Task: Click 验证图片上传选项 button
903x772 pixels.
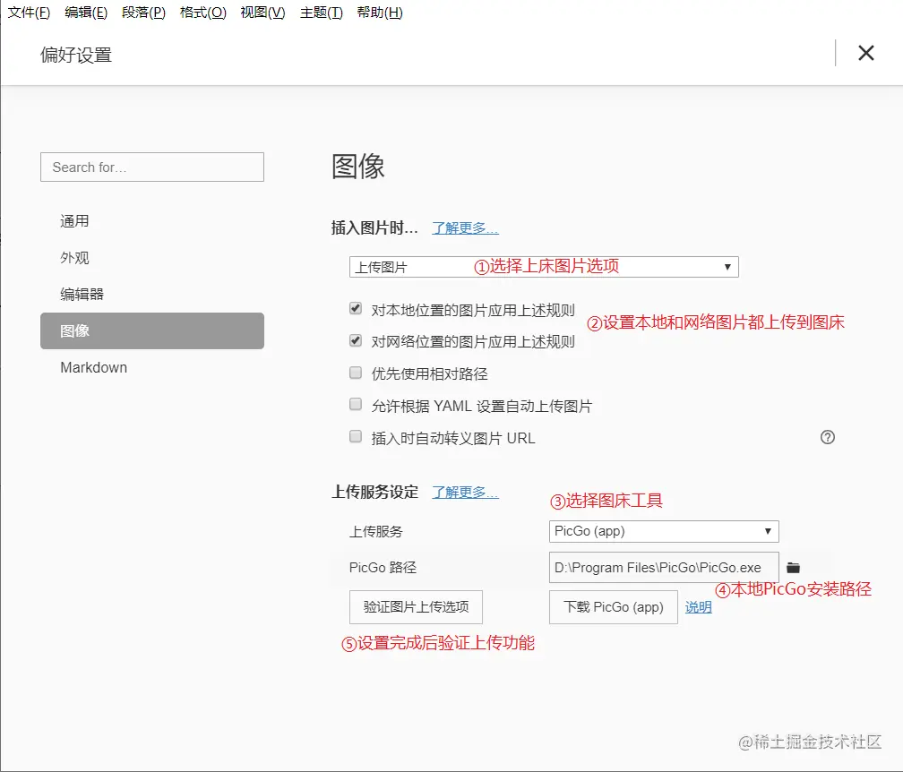Action: pyautogui.click(x=416, y=607)
